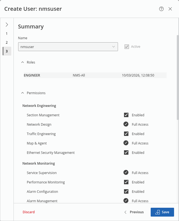Click the Service Supervision full access icon

click(x=126, y=173)
